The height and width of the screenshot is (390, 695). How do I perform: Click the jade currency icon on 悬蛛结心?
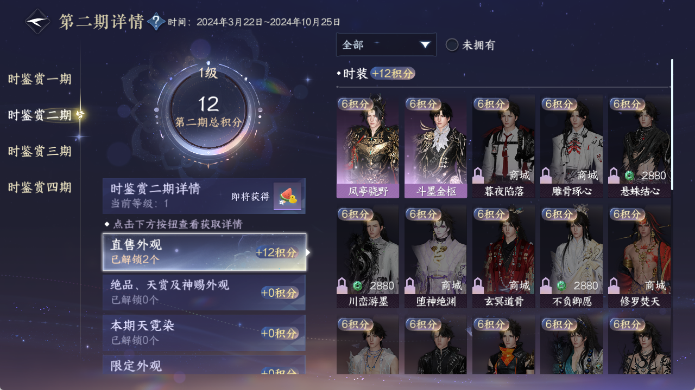[x=629, y=175]
